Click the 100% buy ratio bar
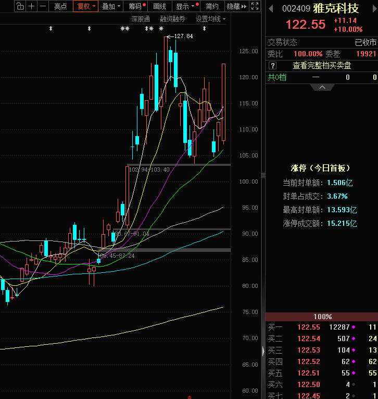This screenshot has height=399, width=378. [322, 317]
